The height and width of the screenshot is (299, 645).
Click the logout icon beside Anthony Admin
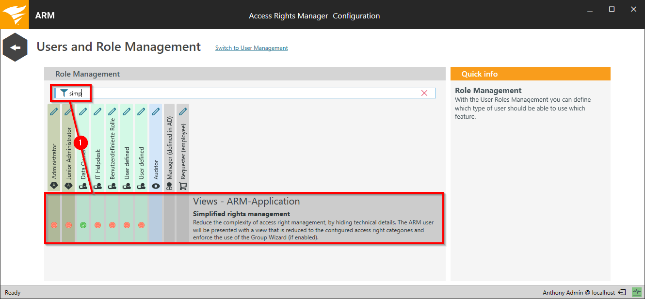point(622,292)
